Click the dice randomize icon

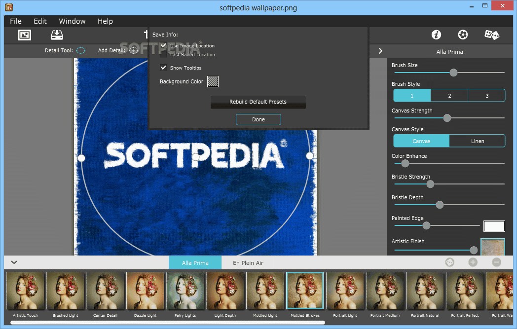point(492,35)
